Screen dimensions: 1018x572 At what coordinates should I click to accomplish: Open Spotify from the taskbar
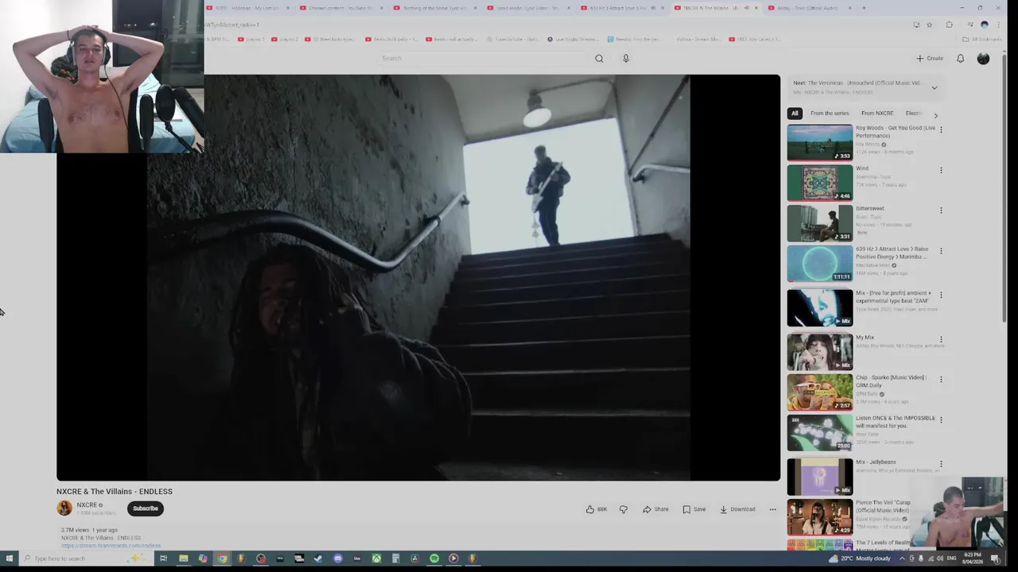[x=434, y=558]
